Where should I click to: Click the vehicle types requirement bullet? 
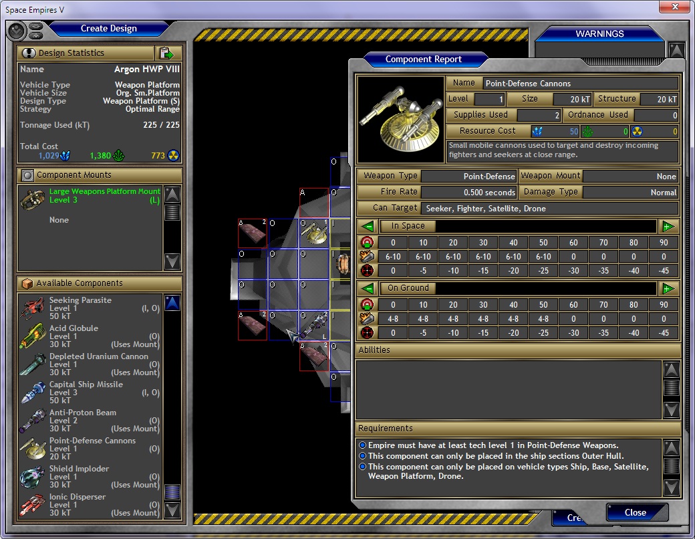click(363, 466)
